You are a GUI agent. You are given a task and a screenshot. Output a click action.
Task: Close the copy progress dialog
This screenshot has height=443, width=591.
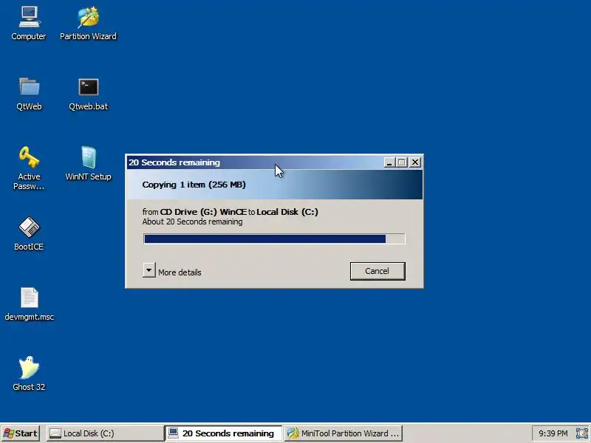click(415, 162)
